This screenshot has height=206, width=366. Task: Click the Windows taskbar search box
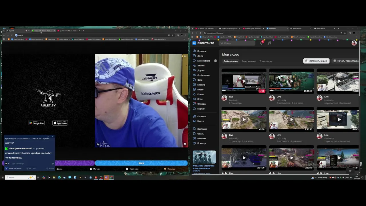(x=20, y=178)
